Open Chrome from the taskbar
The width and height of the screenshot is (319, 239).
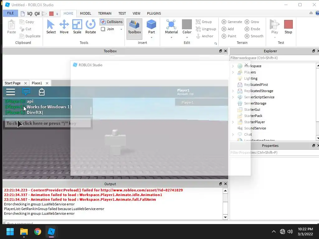[38, 232]
